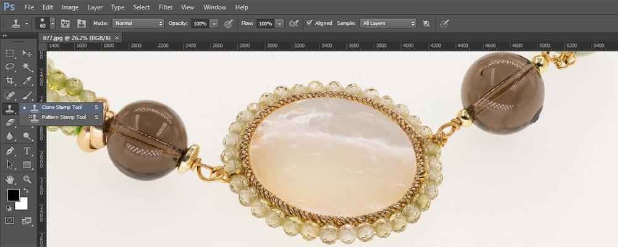Open the File menu
This screenshot has width=618, height=247.
29,7
